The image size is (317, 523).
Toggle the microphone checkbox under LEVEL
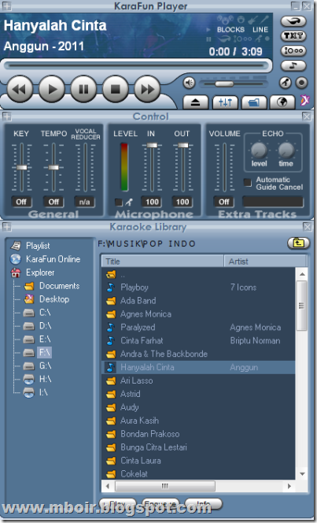click(118, 202)
